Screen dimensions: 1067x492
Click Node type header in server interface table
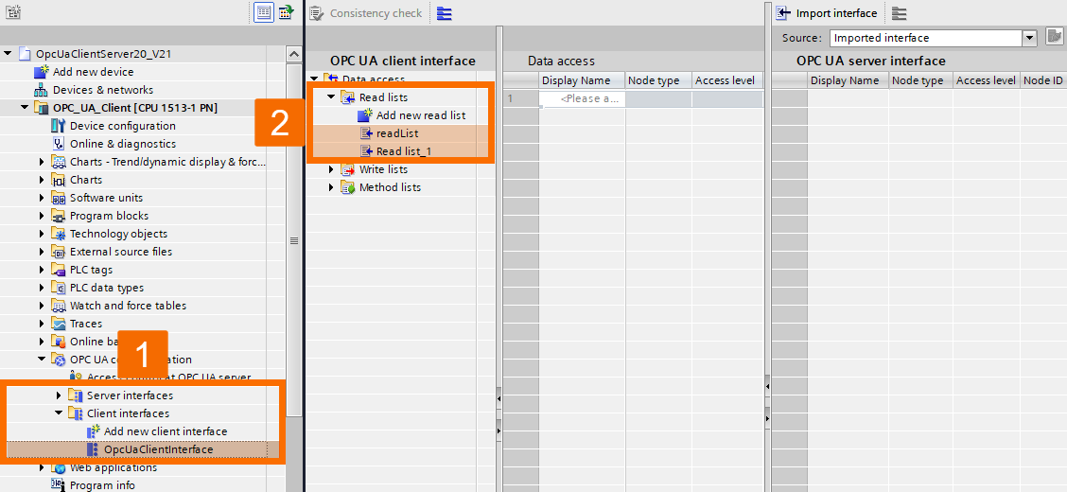pos(920,80)
